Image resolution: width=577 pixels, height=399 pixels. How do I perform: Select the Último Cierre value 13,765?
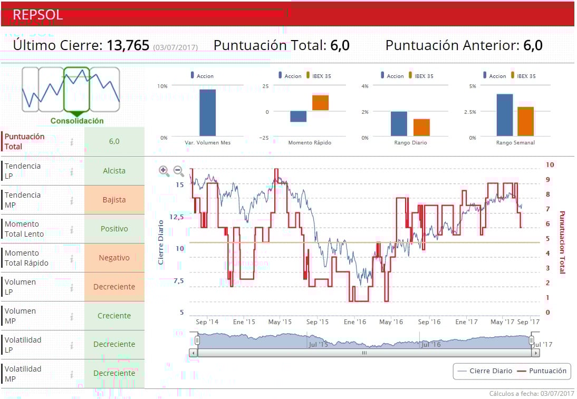tap(128, 46)
